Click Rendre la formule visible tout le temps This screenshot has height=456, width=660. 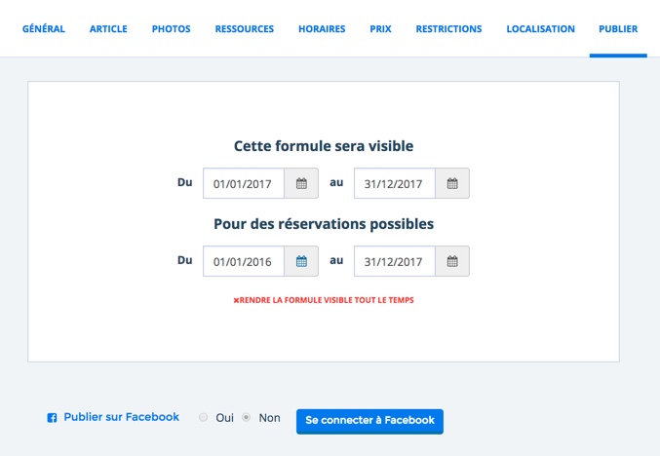(x=324, y=300)
